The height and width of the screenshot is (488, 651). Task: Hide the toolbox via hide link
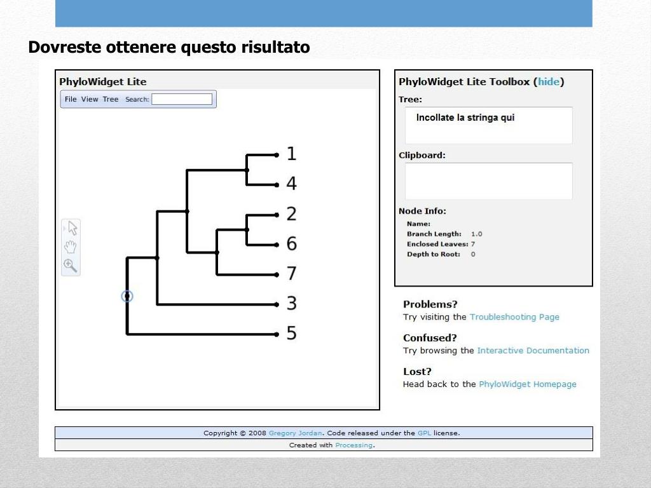[x=549, y=82]
